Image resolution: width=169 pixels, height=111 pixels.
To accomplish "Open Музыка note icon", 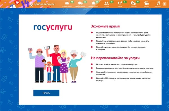I will [x=158, y=3].
